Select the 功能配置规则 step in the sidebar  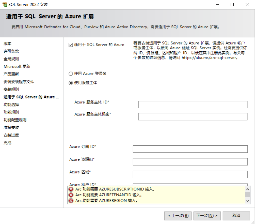[x=15, y=120]
